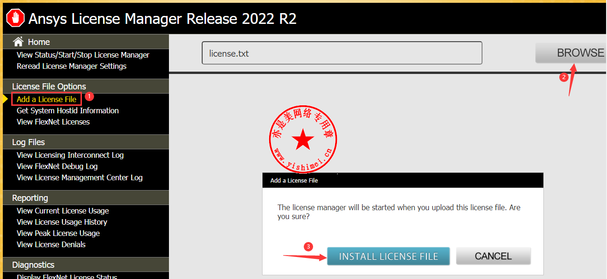Click CANCEL in the dialog

click(493, 256)
